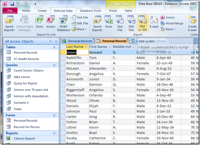Click Create E-mail data collection

(x=192, y=24)
